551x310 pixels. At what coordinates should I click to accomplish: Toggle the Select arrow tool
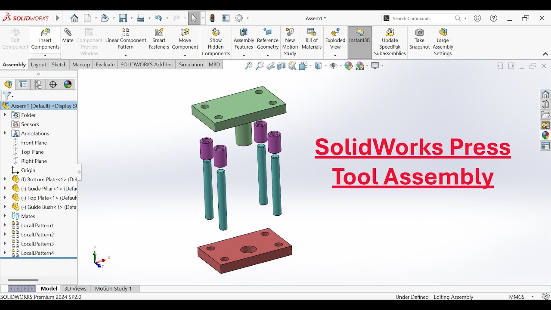point(194,18)
